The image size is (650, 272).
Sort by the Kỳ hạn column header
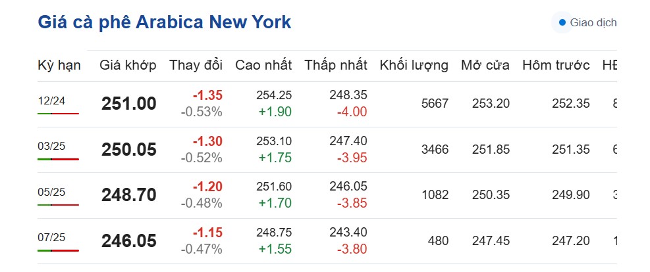coord(59,65)
